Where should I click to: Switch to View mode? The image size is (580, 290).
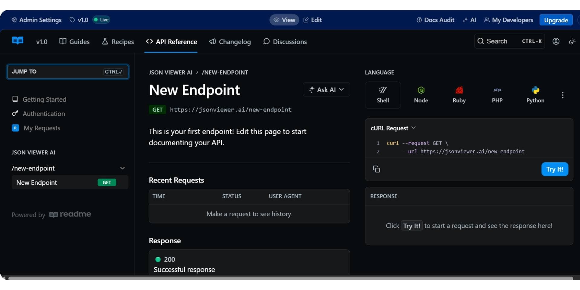point(284,20)
